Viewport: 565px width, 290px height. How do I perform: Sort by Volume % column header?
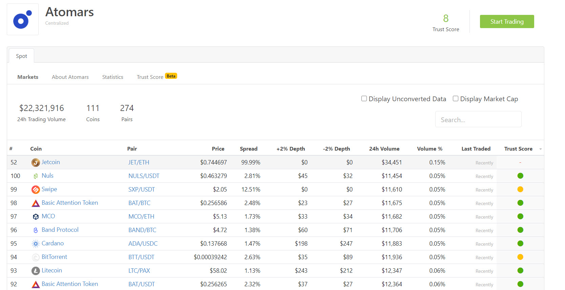[430, 149]
